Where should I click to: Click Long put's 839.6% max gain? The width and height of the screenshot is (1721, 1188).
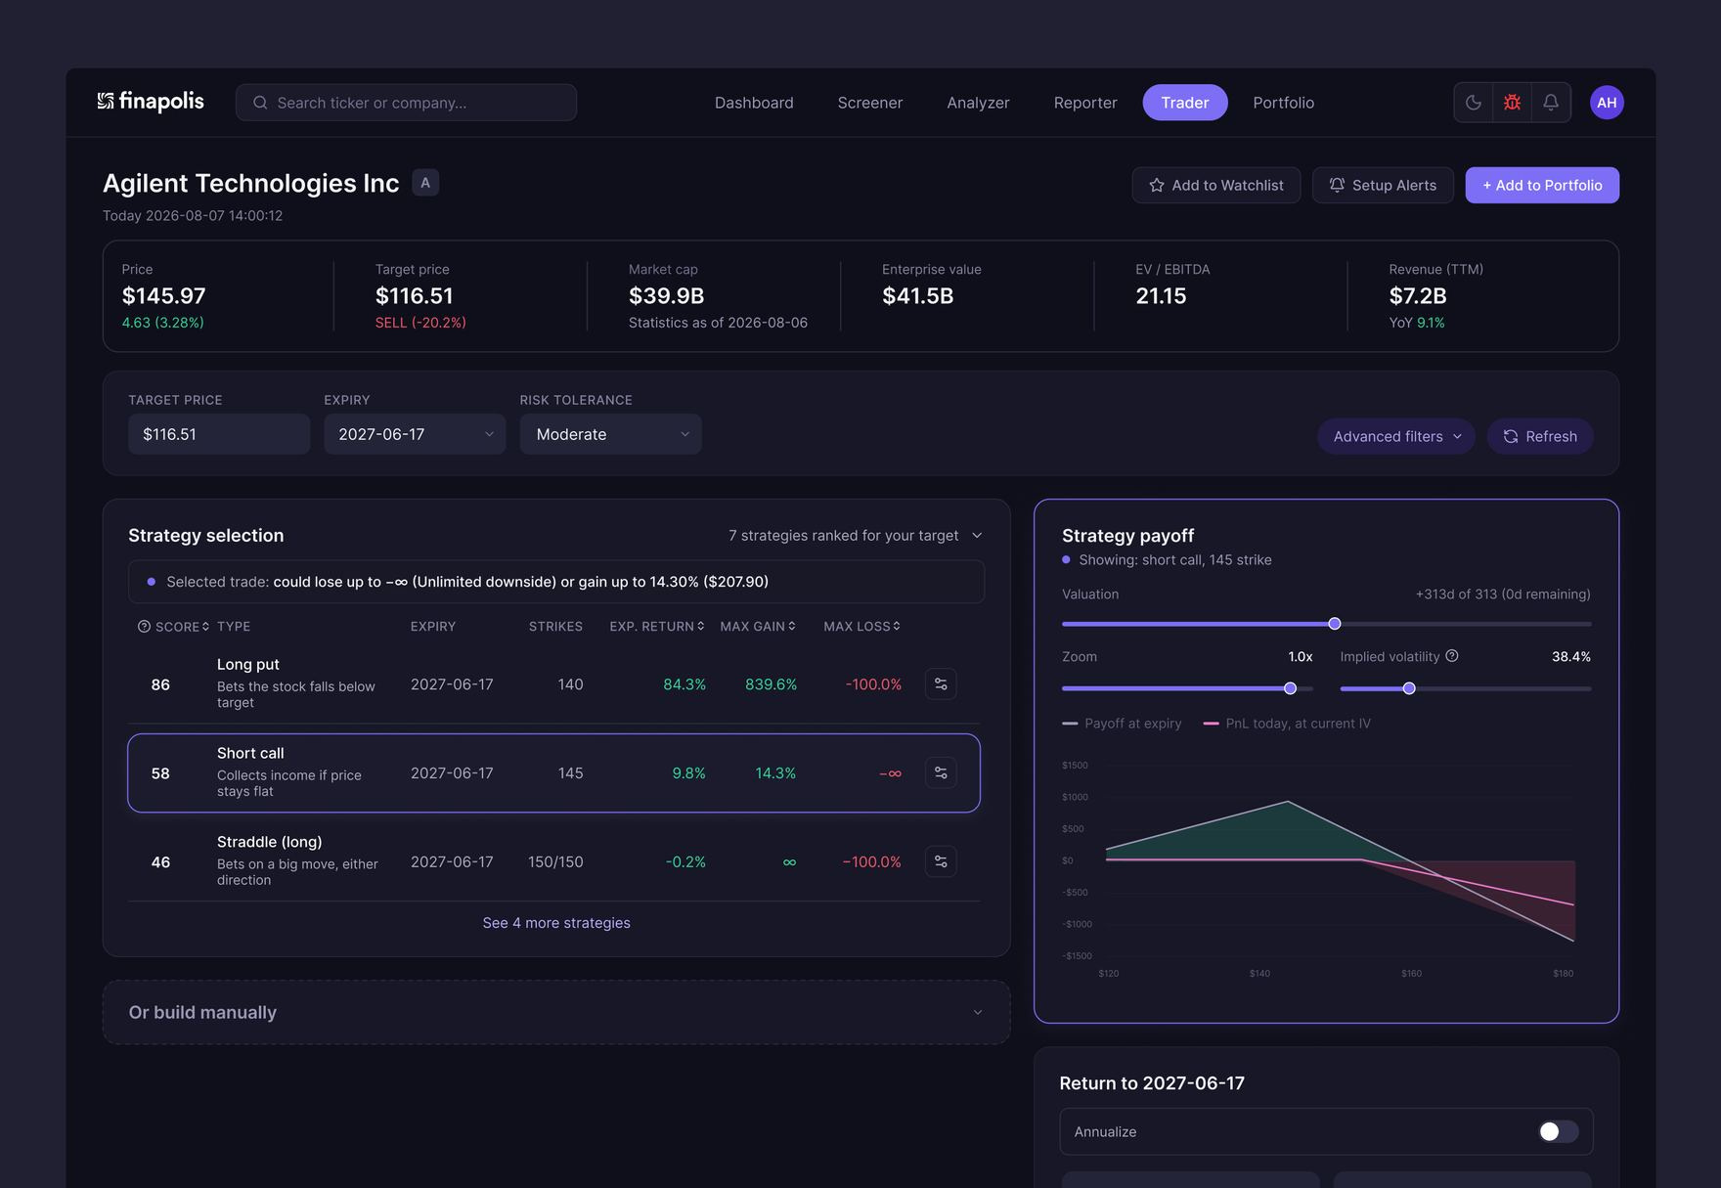(771, 684)
